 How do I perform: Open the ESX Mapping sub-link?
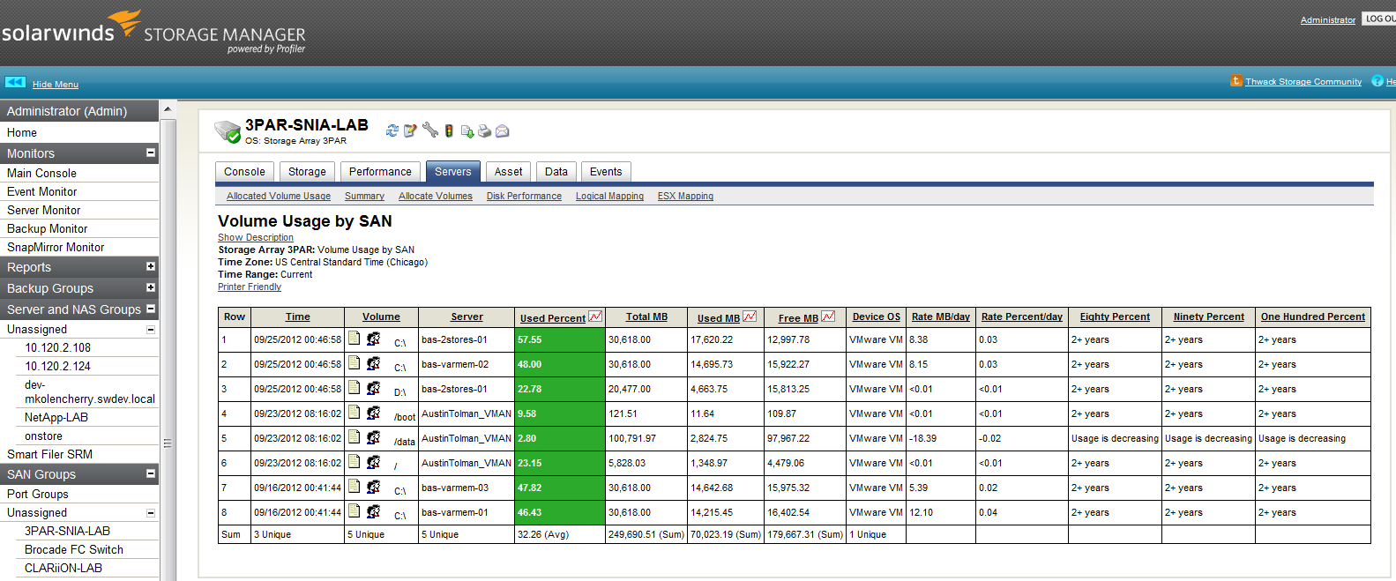click(685, 196)
